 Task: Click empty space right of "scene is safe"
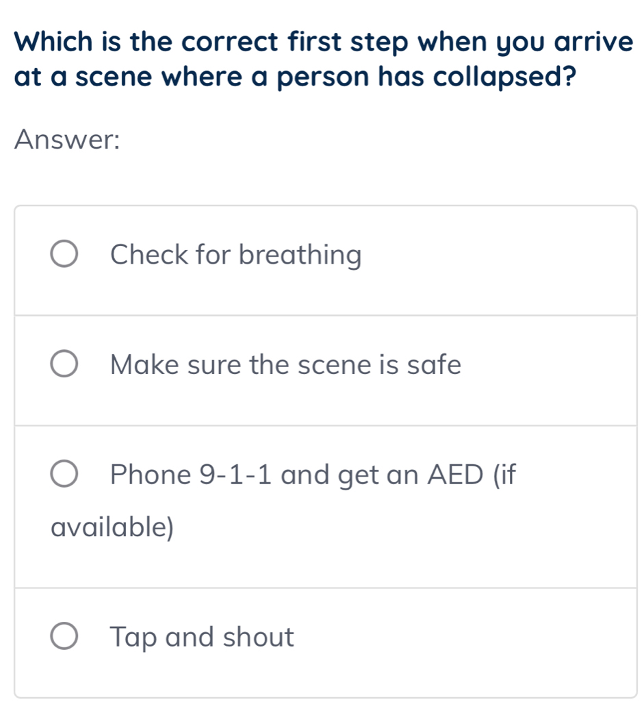click(548, 365)
